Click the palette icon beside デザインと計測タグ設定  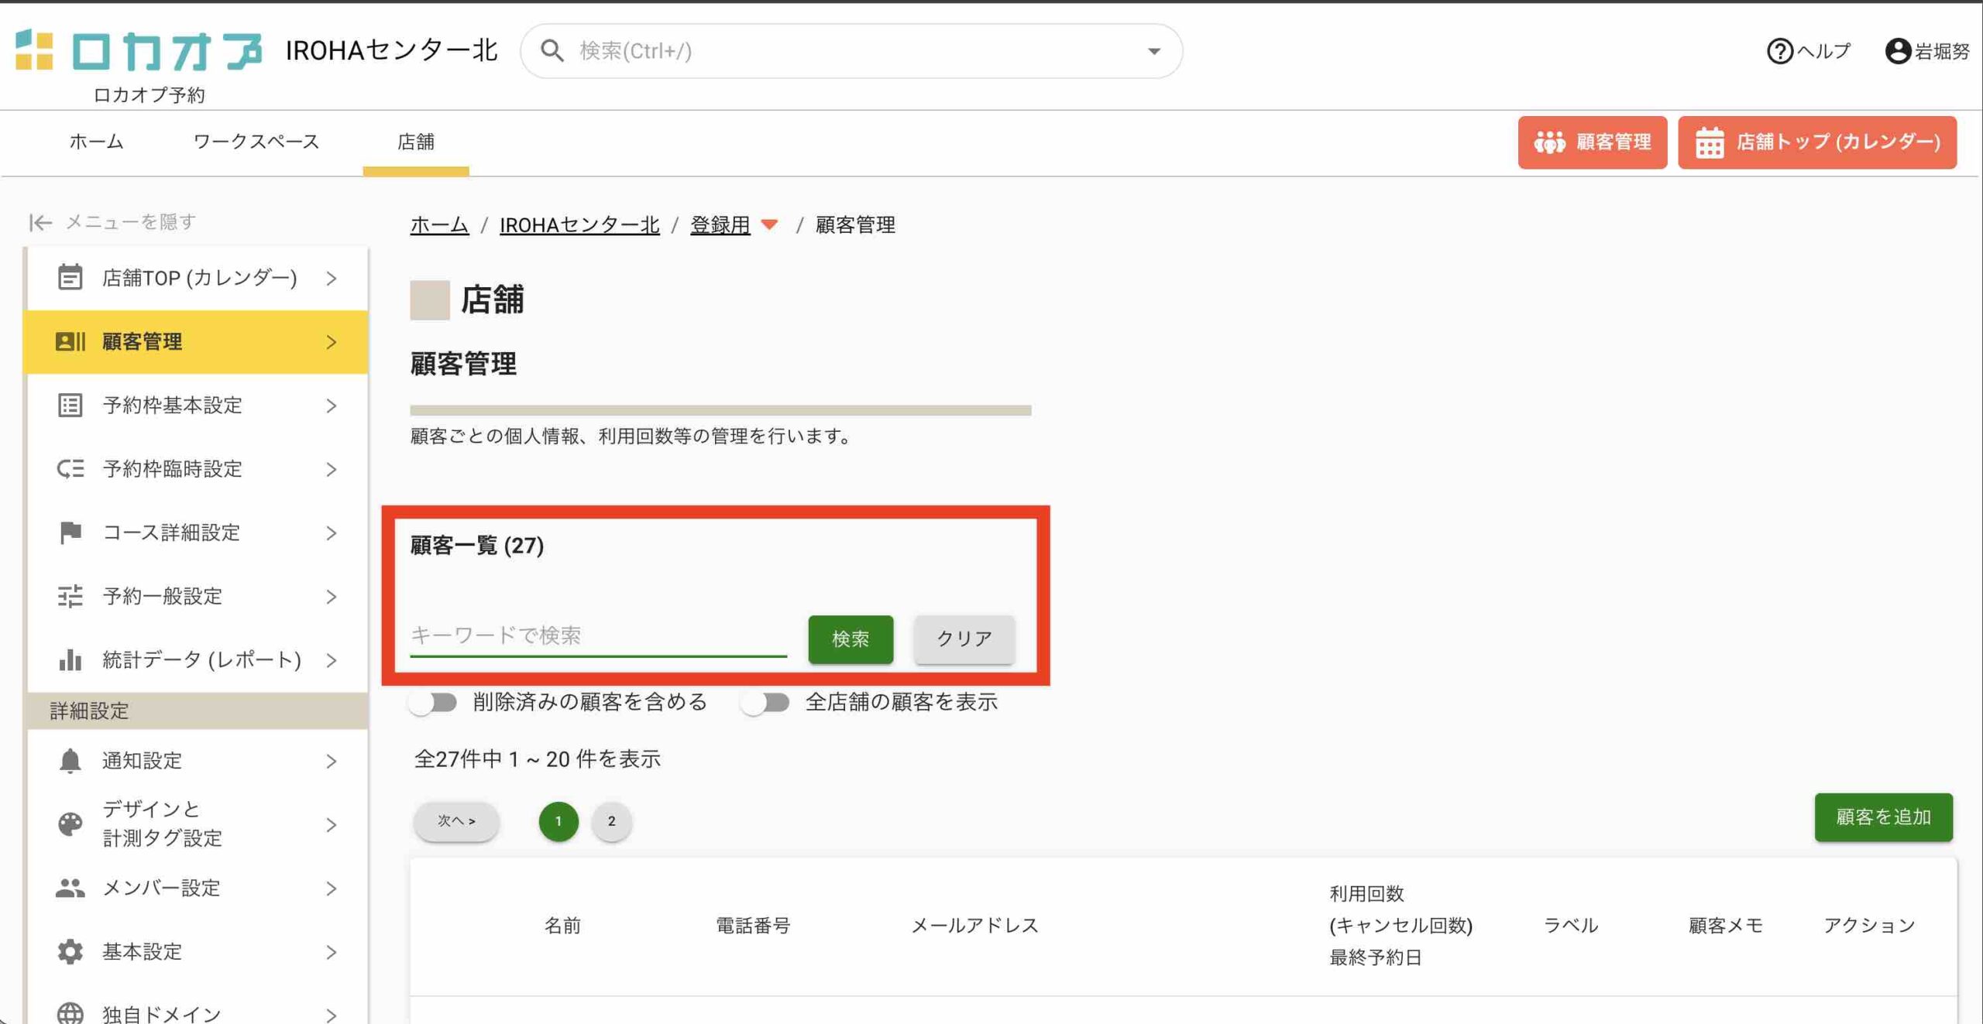click(x=70, y=824)
